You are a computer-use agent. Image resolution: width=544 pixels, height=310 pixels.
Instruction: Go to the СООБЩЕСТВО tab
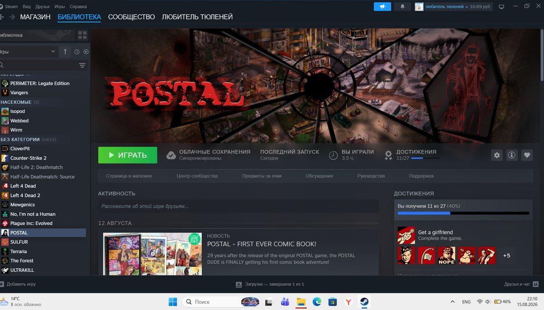(131, 17)
